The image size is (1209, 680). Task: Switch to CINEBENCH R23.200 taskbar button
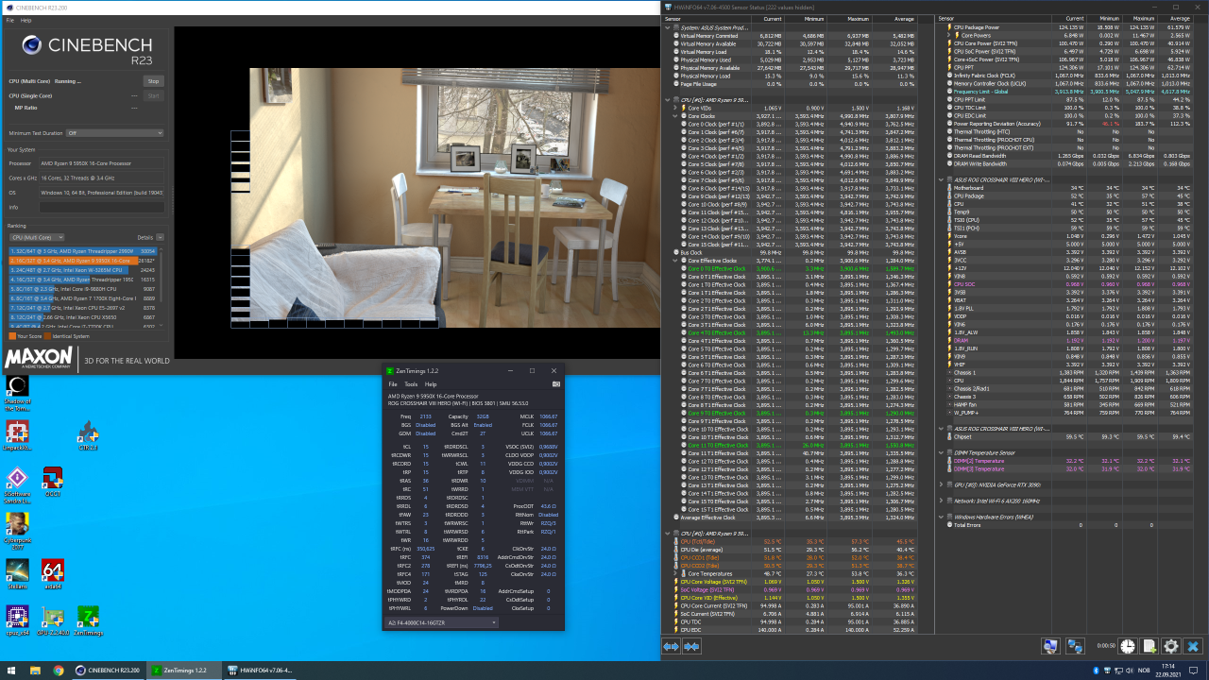(x=108, y=670)
